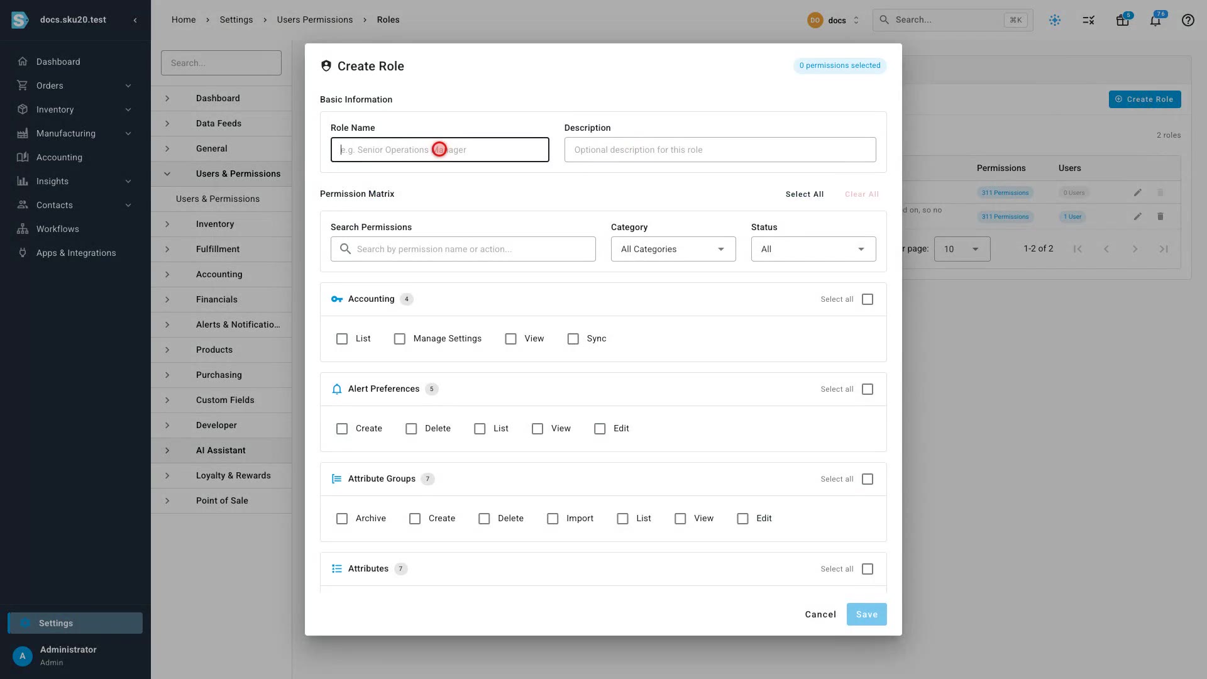Open the gift box updates icon
Screen dimensions: 1207x679
point(1122,20)
